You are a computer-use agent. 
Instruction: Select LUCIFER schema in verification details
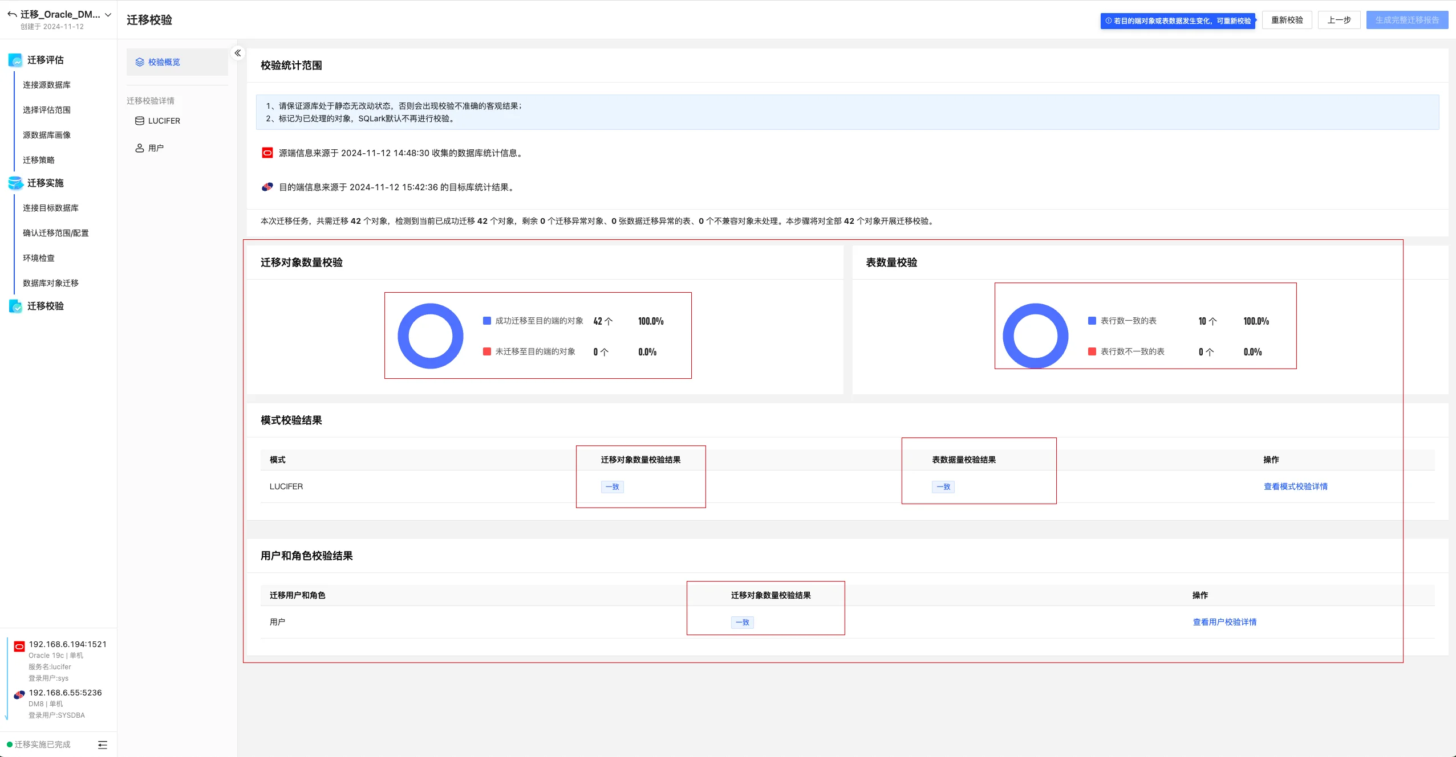click(x=164, y=121)
